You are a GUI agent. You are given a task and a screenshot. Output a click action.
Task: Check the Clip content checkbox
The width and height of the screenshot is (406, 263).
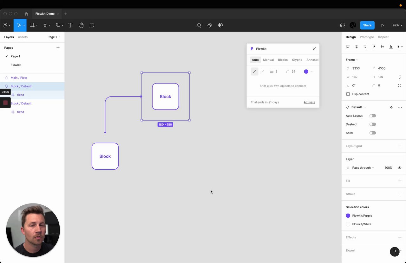tap(348, 94)
